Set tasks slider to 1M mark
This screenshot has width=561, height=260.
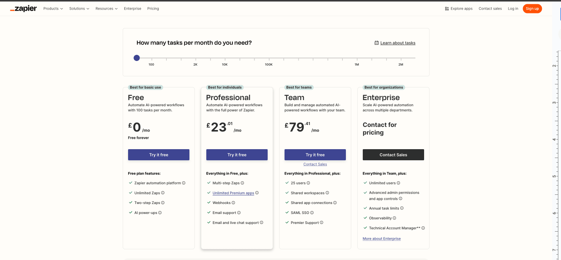(357, 58)
